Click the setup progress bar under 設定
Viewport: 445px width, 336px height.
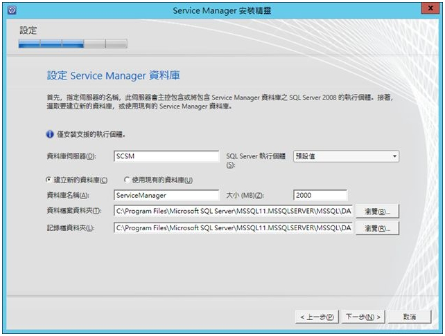[x=73, y=44]
